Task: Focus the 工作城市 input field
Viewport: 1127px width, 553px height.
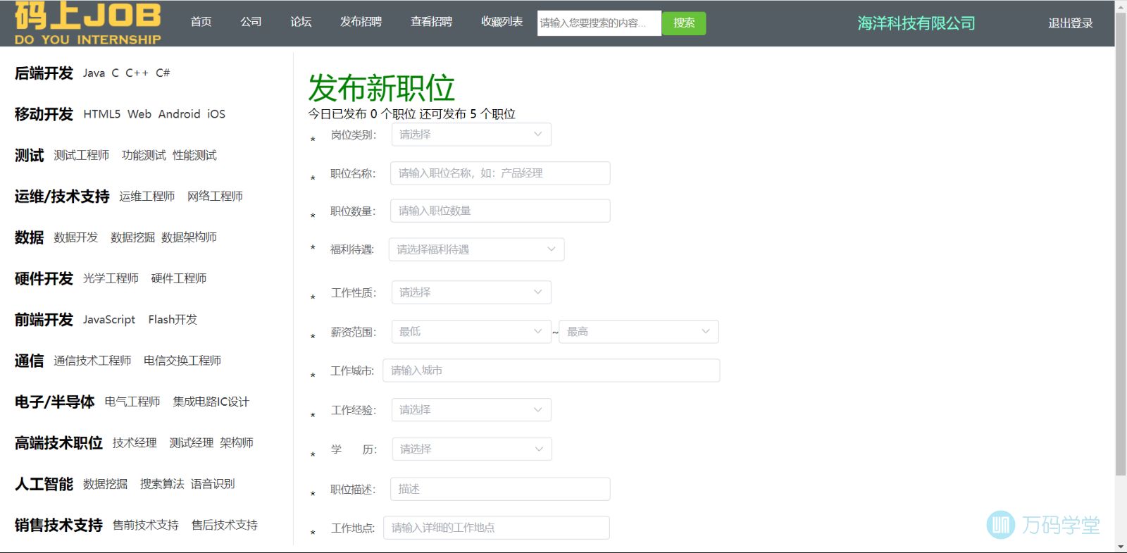Action: 552,371
